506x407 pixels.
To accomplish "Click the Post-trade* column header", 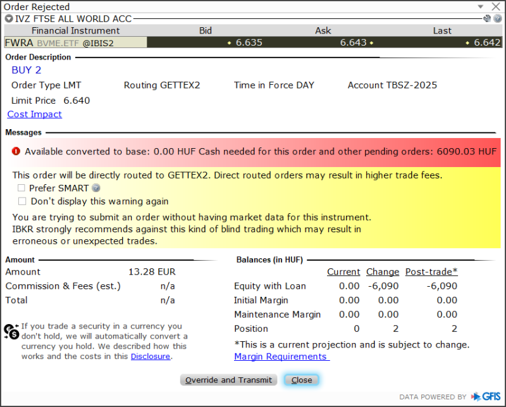I will (431, 272).
